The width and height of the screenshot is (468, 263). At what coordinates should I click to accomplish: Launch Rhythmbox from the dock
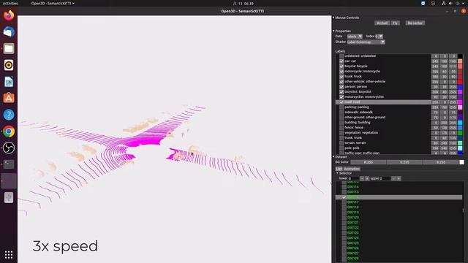(x=9, y=65)
